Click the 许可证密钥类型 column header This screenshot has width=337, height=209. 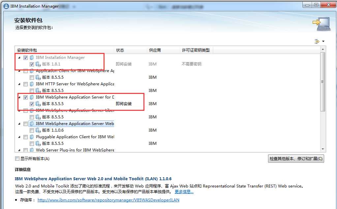point(196,50)
